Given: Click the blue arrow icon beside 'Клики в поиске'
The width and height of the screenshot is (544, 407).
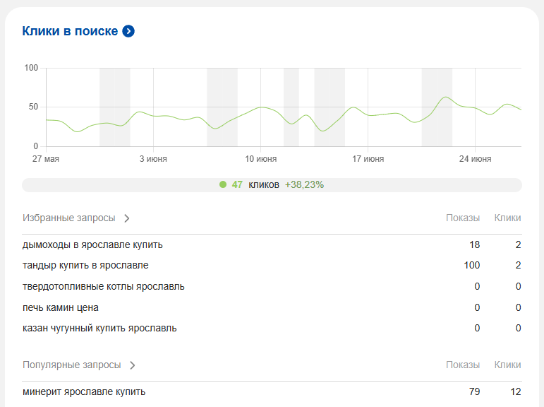Looking at the screenshot, I should [x=128, y=31].
